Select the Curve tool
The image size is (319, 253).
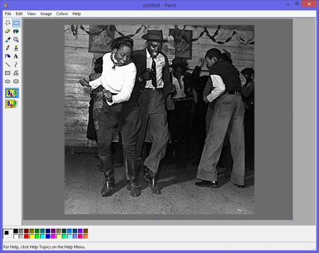[16, 65]
